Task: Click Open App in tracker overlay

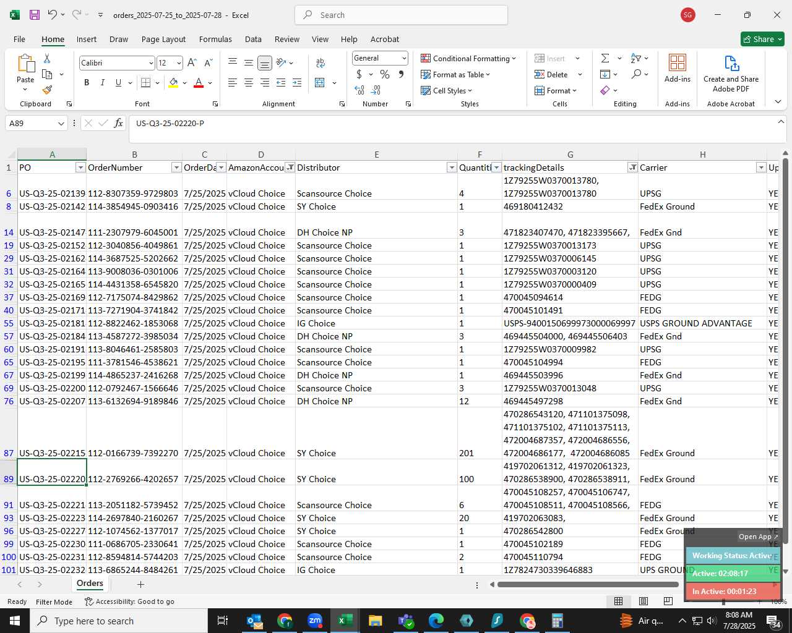Action: click(758, 537)
